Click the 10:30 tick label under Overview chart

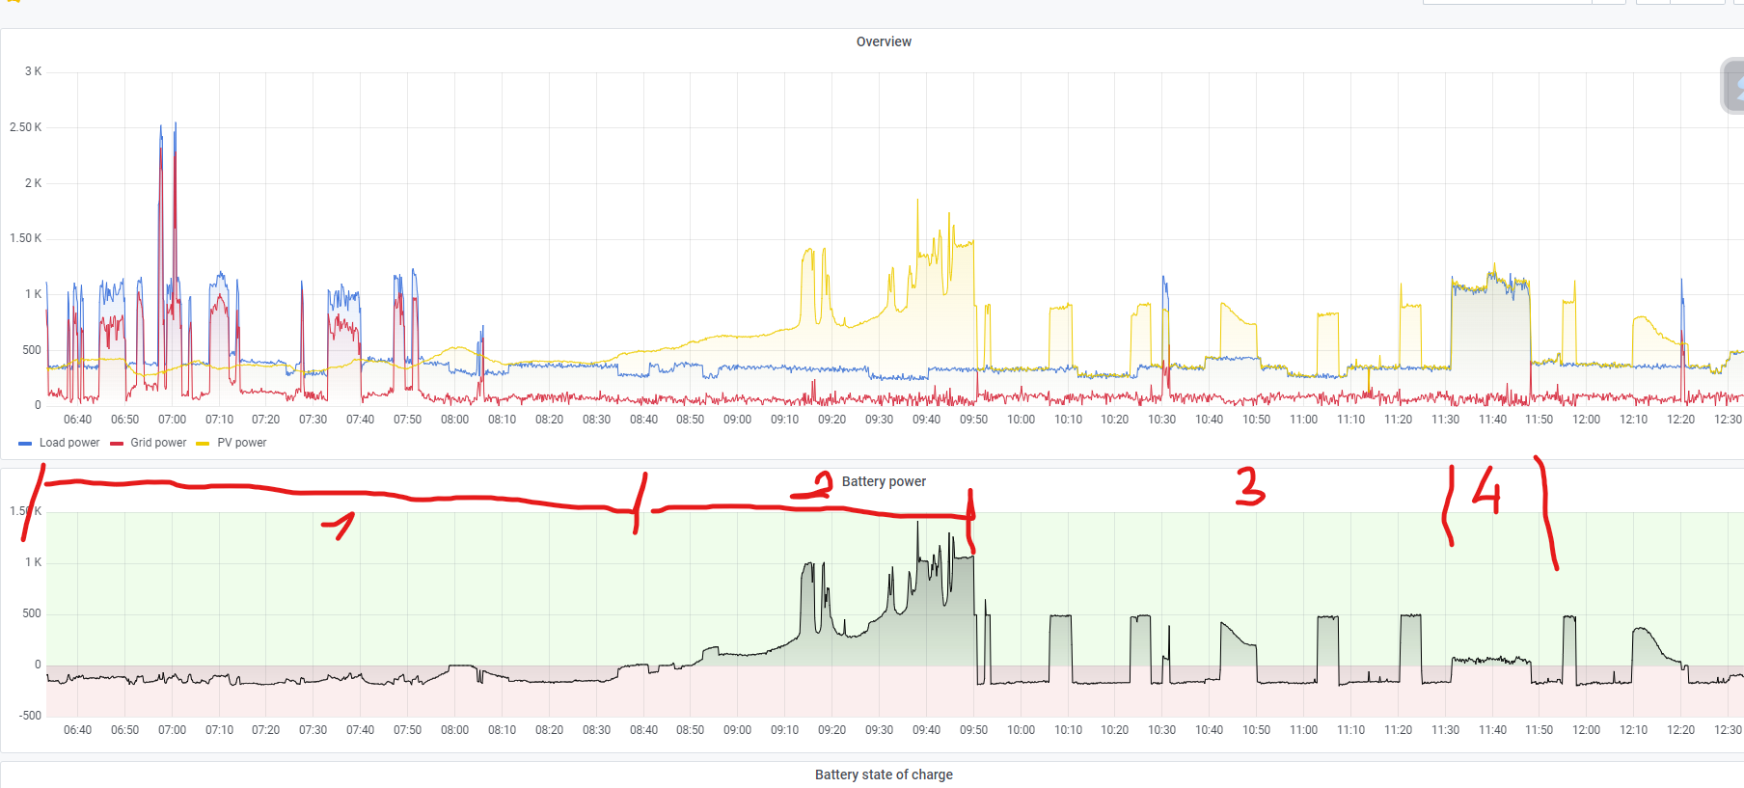[1162, 420]
